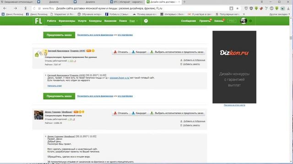Screen dimensions: 293x164
Task: Click the PRO badge beside dendisson
Action: [76, 112]
